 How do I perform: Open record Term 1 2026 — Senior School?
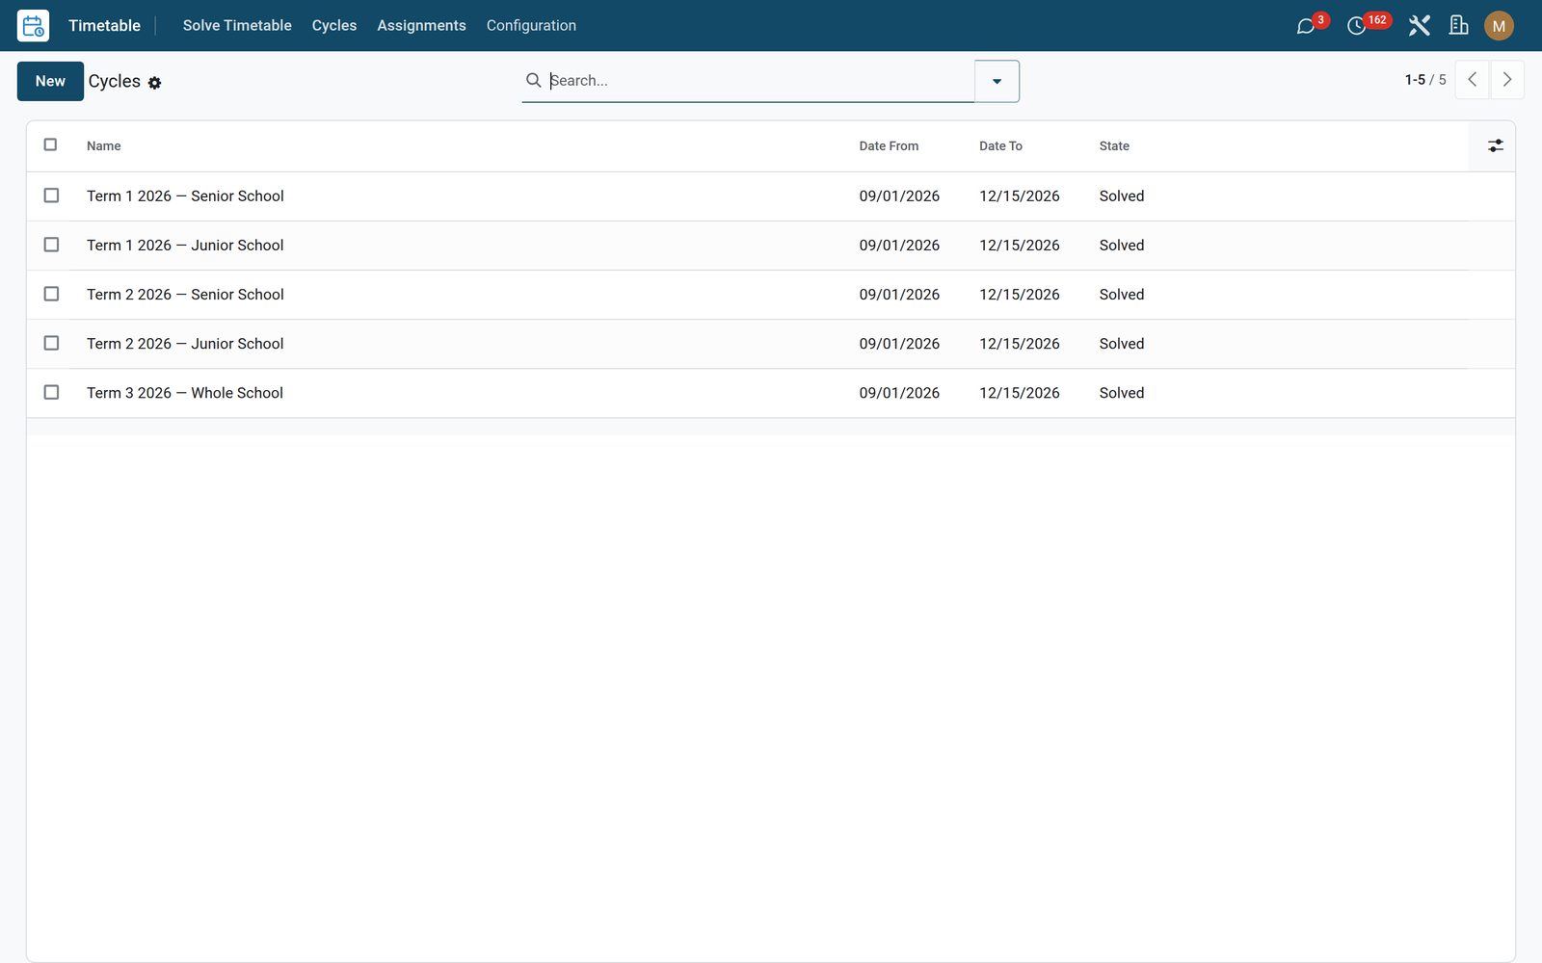[185, 195]
